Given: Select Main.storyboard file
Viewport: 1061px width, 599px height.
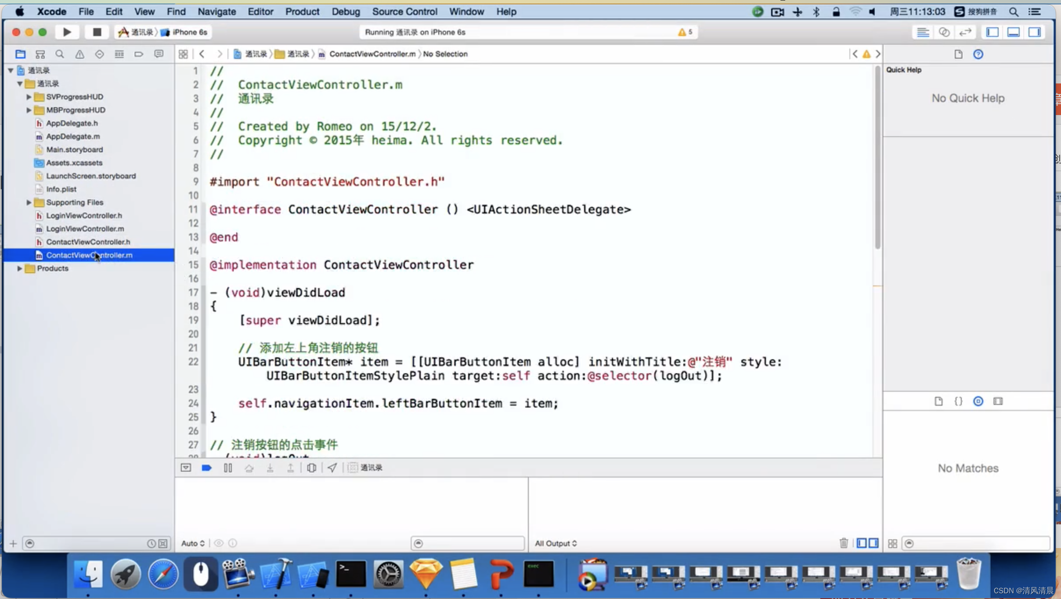Looking at the screenshot, I should [74, 149].
